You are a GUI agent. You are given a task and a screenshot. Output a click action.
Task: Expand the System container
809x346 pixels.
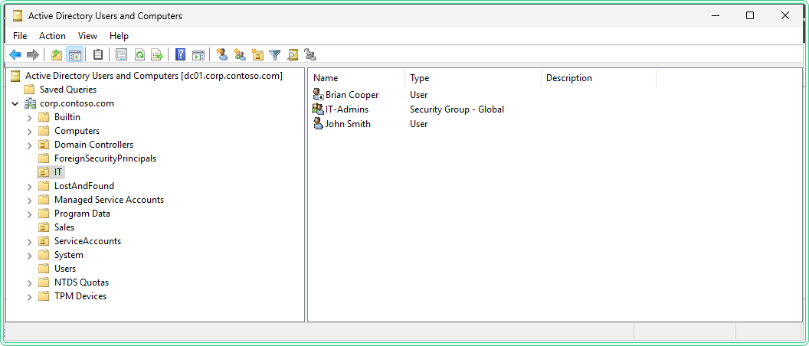pos(30,255)
